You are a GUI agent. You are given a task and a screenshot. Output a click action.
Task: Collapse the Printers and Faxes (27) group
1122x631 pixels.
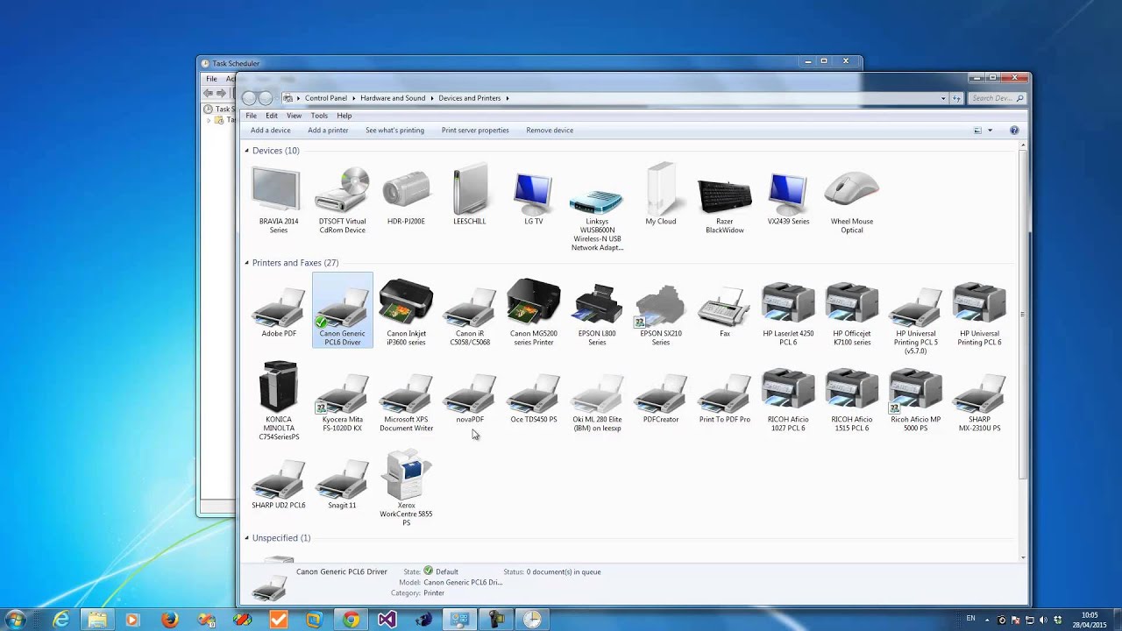246,263
